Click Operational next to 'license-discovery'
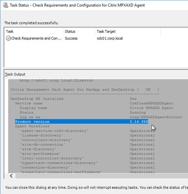 coord(142,135)
